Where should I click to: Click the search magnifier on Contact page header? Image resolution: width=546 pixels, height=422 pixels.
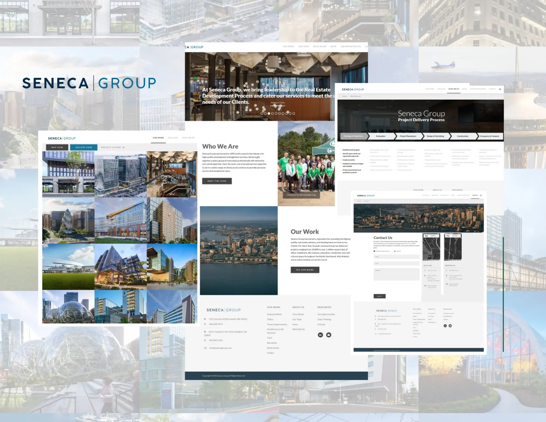(x=481, y=196)
